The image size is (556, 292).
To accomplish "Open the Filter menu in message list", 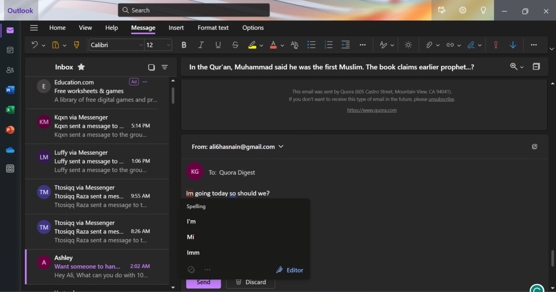I will click(x=165, y=67).
